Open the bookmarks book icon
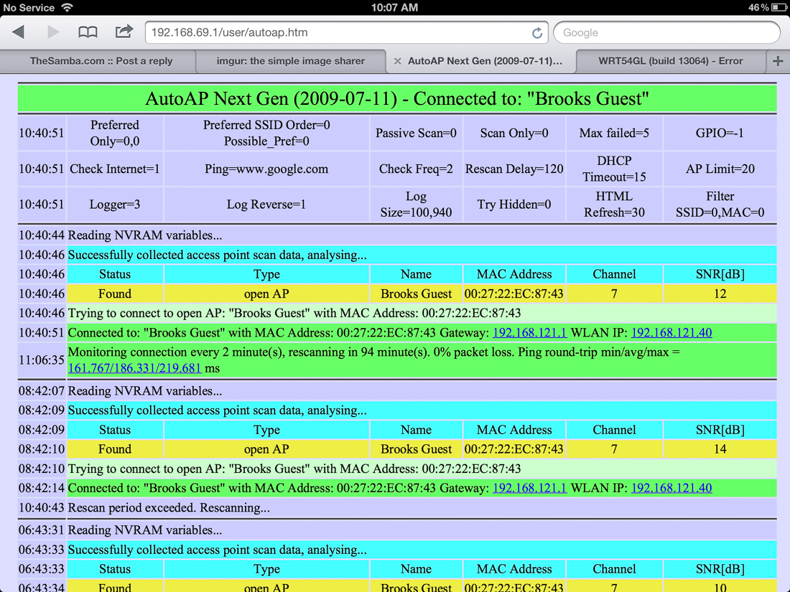The image size is (790, 592). [x=88, y=32]
